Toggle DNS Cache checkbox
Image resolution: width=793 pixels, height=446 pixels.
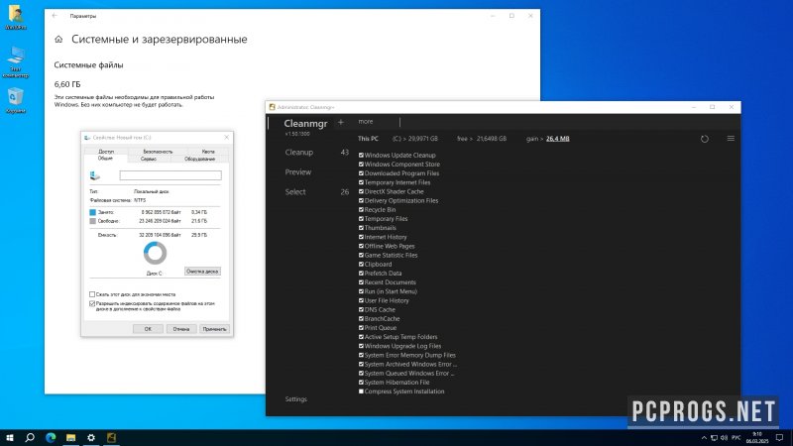[361, 309]
